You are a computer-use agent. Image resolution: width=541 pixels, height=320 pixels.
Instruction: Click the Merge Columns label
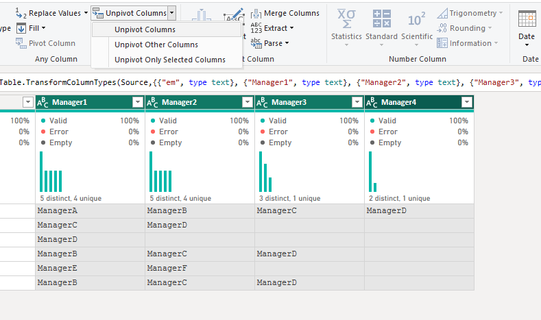pos(291,13)
